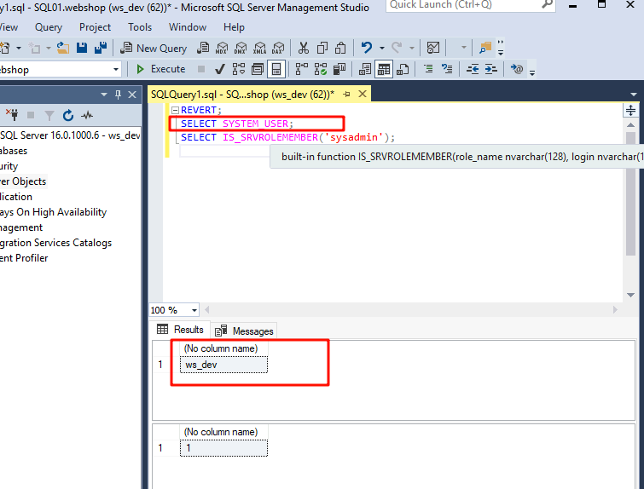Close the SQLQuery1.sql tab
644x489 pixels.
(363, 94)
